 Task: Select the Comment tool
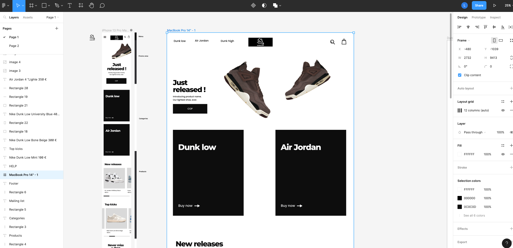point(102,5)
